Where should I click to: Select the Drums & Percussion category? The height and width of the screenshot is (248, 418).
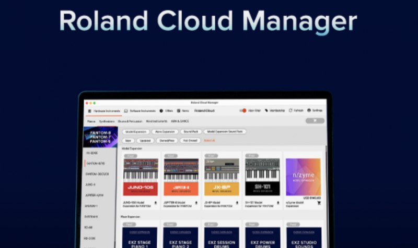[x=130, y=121]
